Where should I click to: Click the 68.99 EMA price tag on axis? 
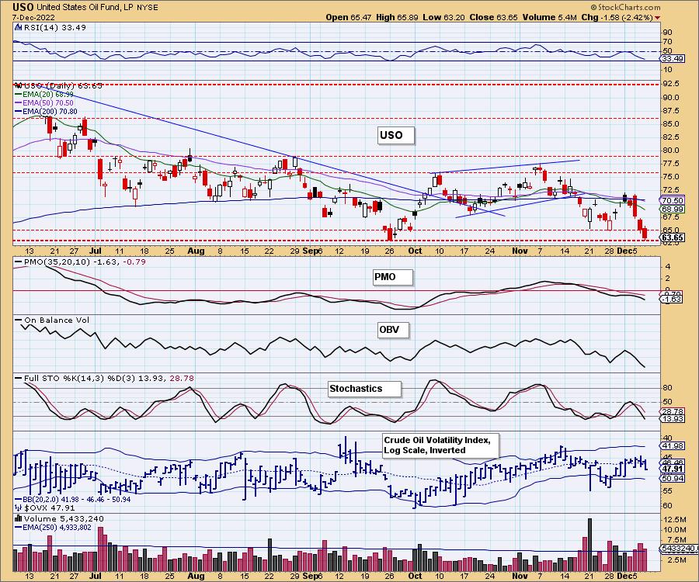[x=673, y=209]
